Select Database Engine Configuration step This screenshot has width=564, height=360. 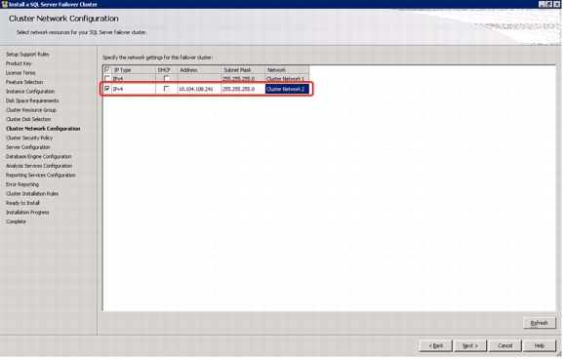(38, 157)
